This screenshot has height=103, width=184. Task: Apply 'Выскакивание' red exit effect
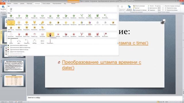click(x=105, y=35)
